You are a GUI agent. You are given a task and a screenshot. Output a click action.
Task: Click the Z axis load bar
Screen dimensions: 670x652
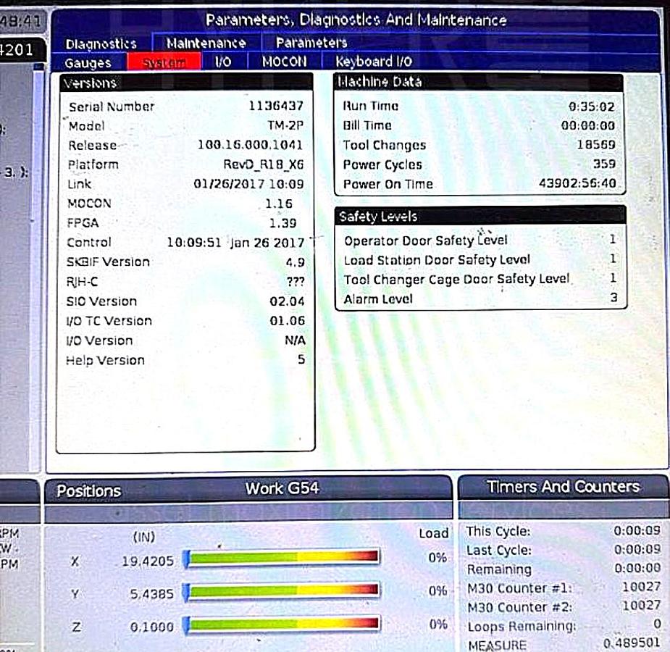282,624
